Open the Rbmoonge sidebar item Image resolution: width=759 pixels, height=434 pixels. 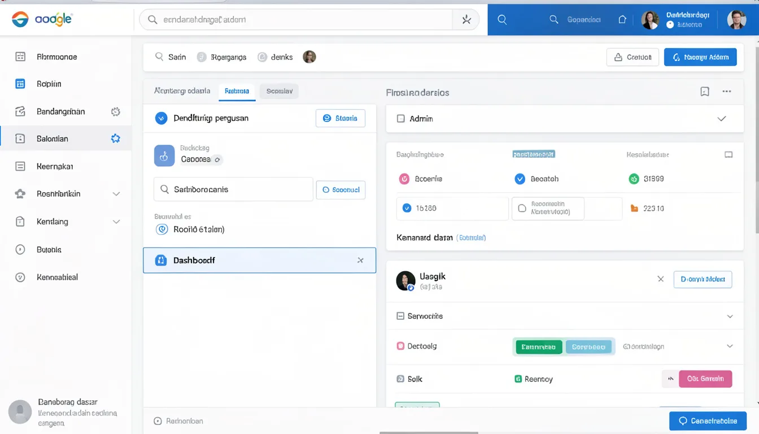(66, 57)
